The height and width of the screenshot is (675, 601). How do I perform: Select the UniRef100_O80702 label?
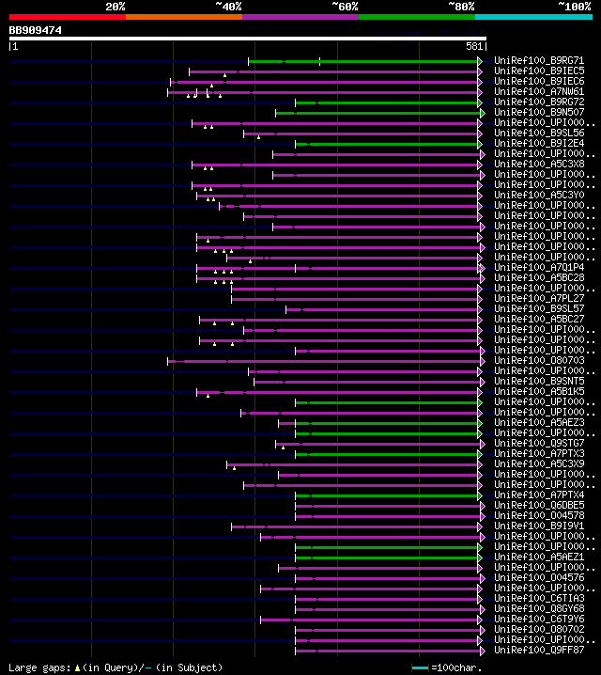tap(539, 629)
